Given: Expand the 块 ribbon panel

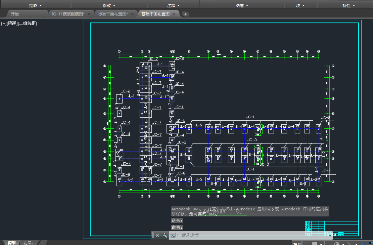Looking at the screenshot, I should 300,5.
